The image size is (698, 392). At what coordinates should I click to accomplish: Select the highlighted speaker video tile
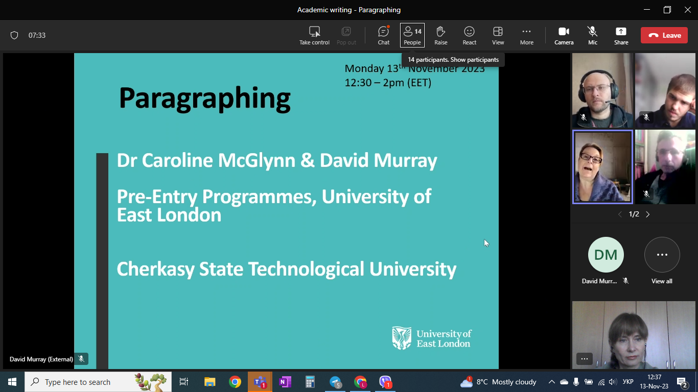[603, 167]
